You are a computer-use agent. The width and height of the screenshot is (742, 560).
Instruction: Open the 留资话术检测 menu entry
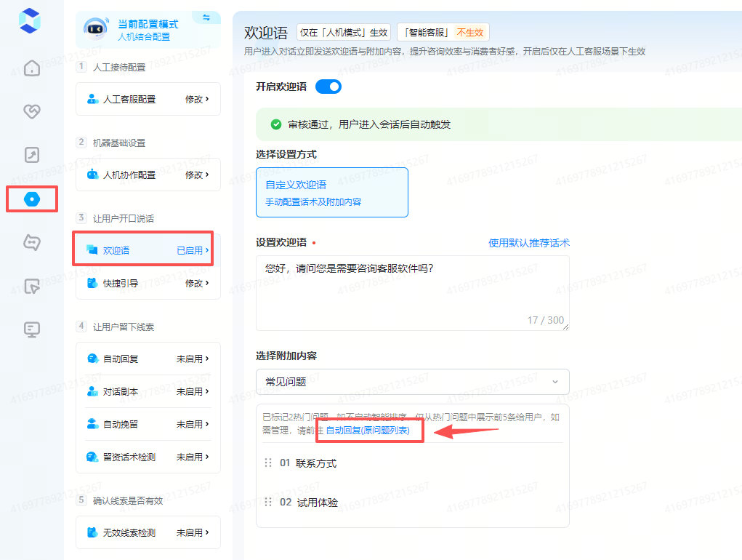coord(148,457)
